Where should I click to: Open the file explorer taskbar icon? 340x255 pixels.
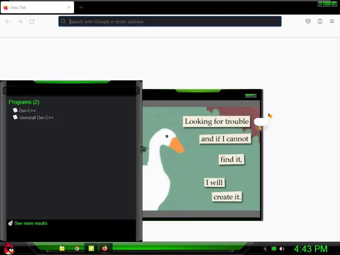(62, 248)
